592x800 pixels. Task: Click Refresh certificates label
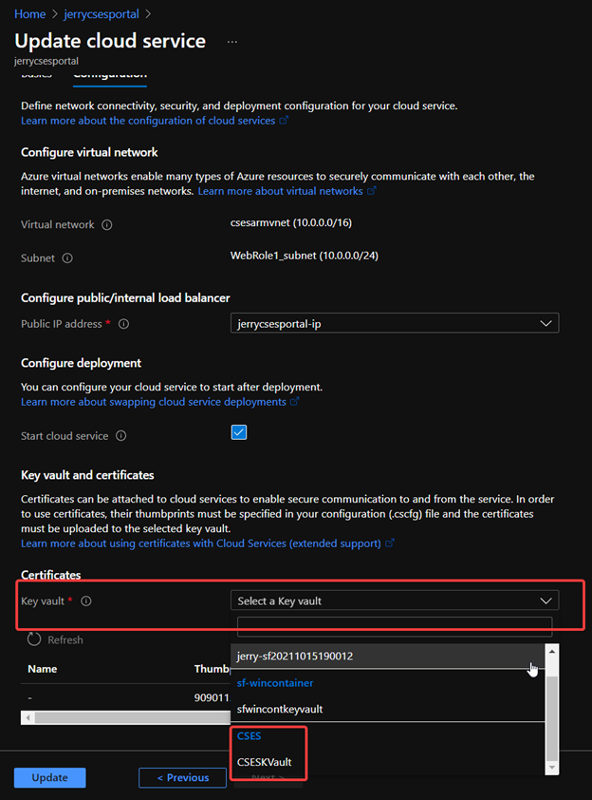(x=65, y=639)
